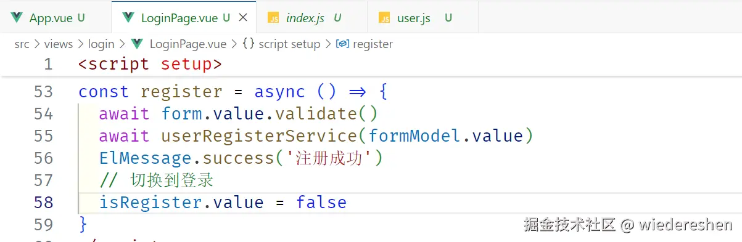Click the symbol icon before register breadcrumb
This screenshot has height=242, width=742.
[x=342, y=44]
